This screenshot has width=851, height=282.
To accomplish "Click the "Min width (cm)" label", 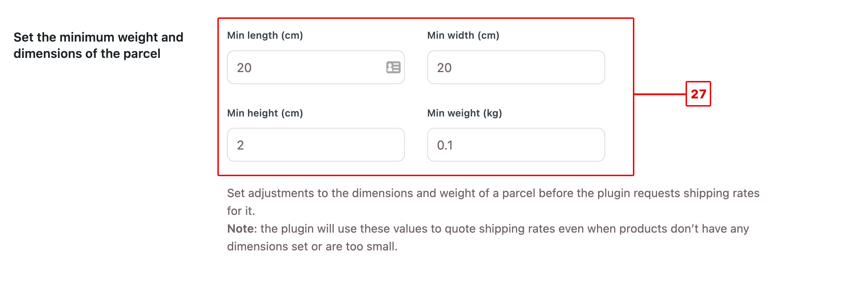I will point(463,36).
